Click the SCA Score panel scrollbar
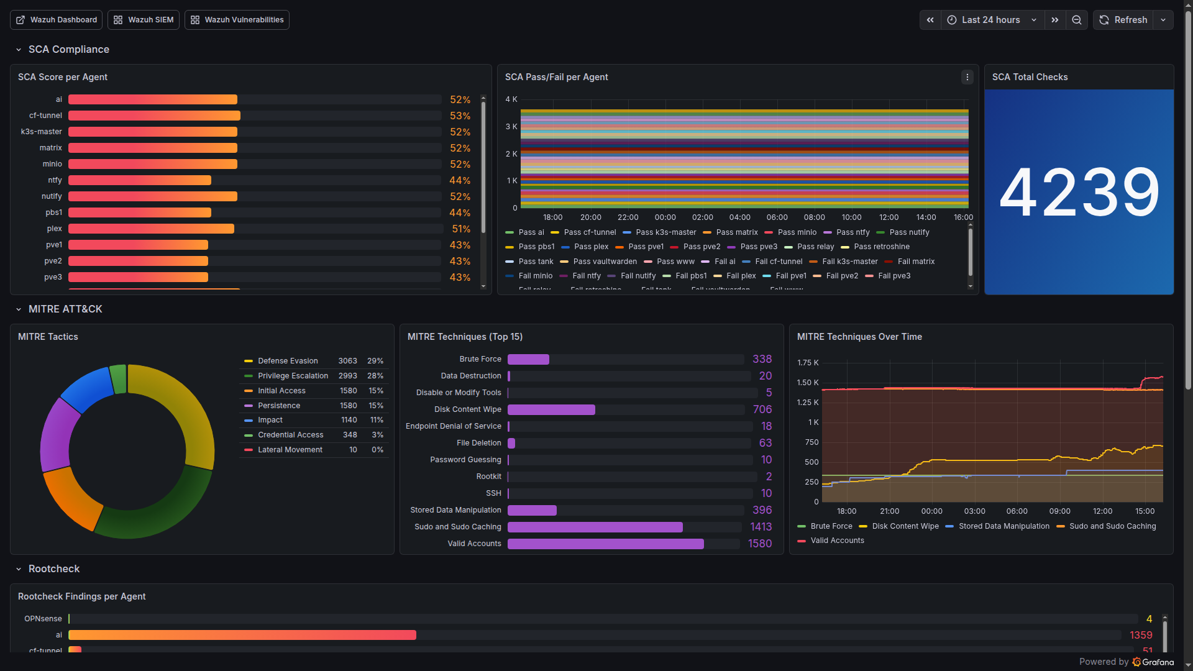The height and width of the screenshot is (671, 1193). click(483, 168)
